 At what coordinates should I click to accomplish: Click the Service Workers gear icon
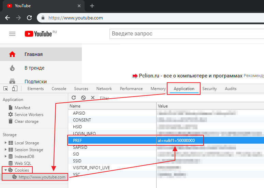(x=11, y=114)
